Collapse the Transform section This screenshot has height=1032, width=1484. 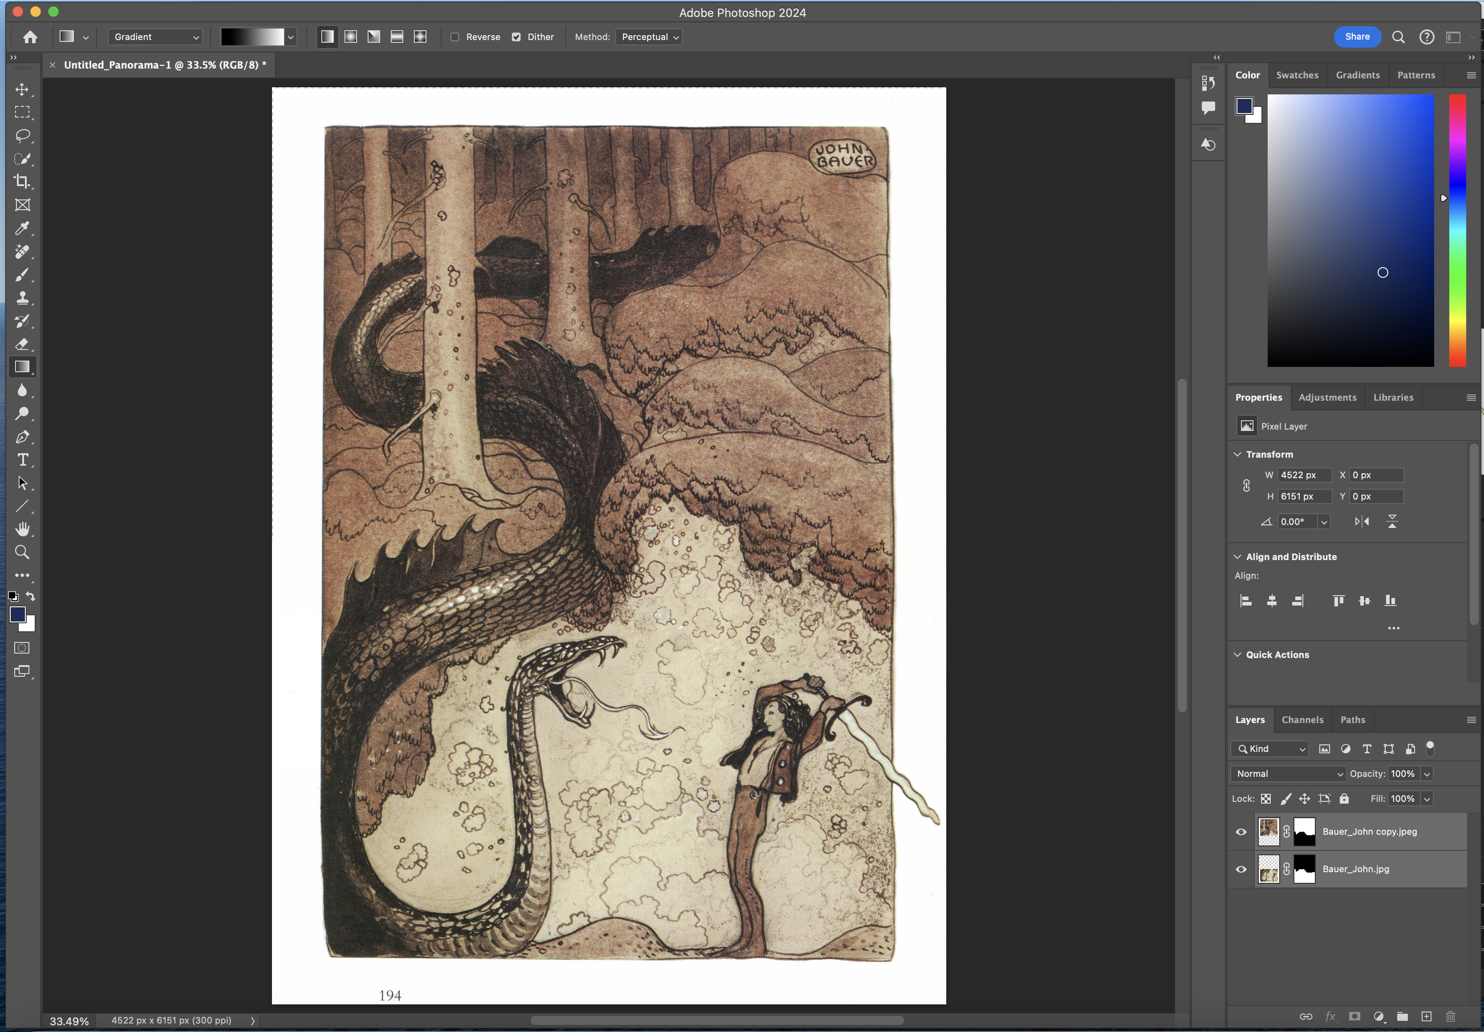coord(1238,455)
